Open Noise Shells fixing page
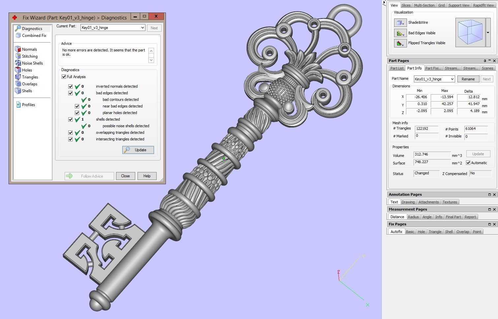 pyautogui.click(x=32, y=63)
